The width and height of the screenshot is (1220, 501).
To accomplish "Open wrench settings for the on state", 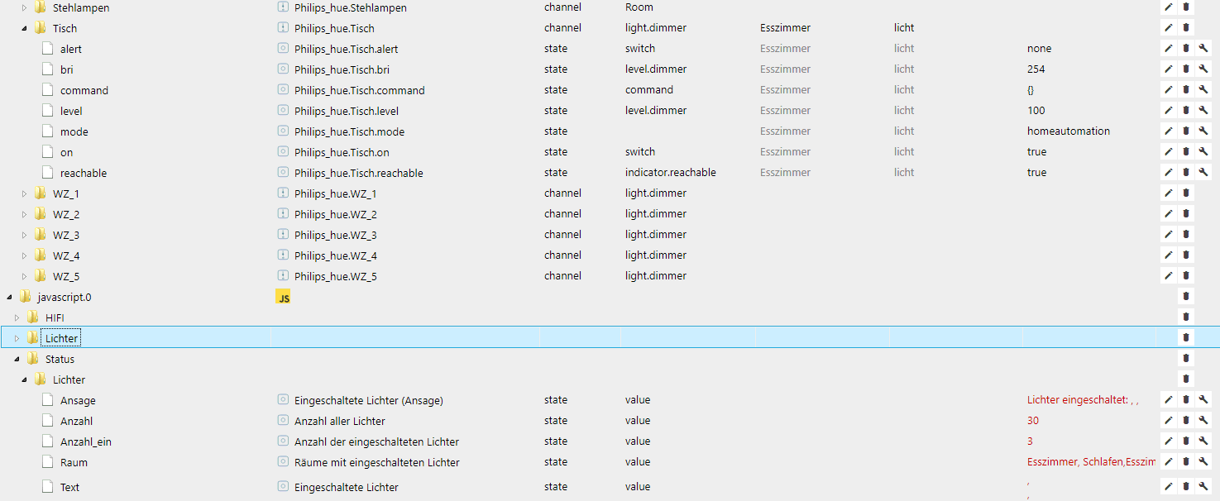I will tap(1203, 151).
